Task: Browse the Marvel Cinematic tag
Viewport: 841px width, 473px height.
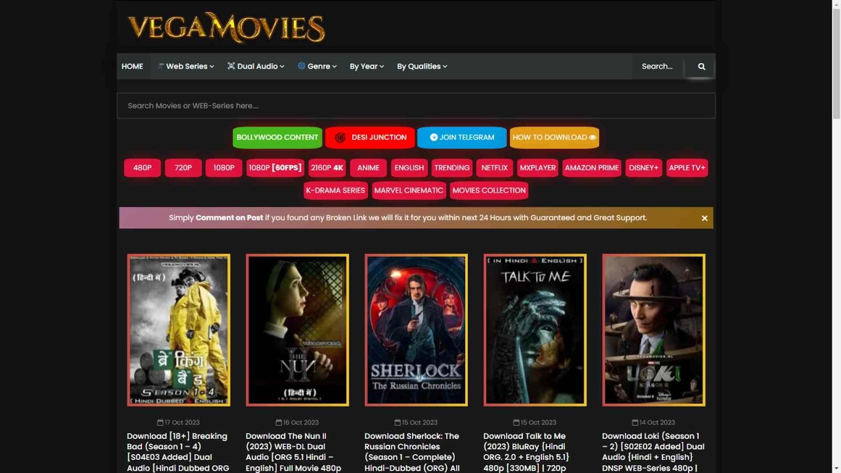Action: 409,190
